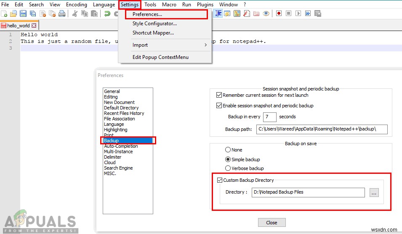Click the Playback macro icon
This screenshot has height=234, width=402.
pyautogui.click(x=298, y=13)
